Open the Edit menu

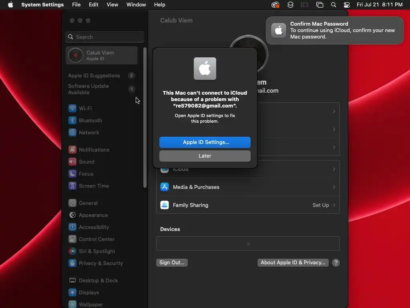(x=93, y=5)
